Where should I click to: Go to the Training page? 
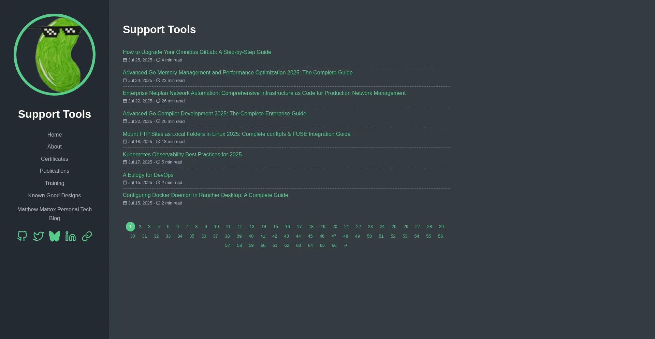tap(54, 183)
